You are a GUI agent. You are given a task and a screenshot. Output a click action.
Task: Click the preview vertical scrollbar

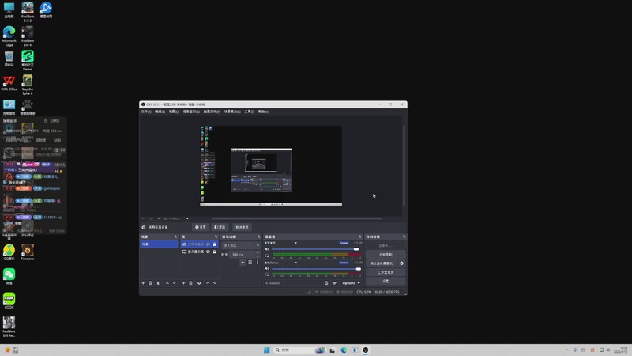click(404, 165)
